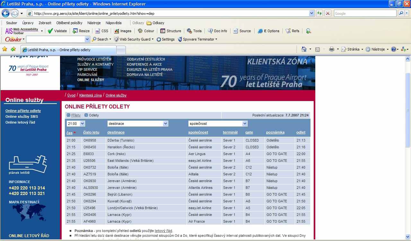The width and height of the screenshot is (411, 241).
Task: Click the Validate toolbar button
Action: (x=57, y=31)
